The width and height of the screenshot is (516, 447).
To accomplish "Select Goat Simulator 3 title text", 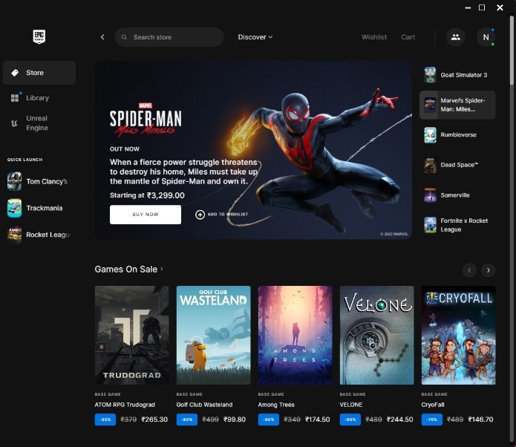I will point(464,75).
